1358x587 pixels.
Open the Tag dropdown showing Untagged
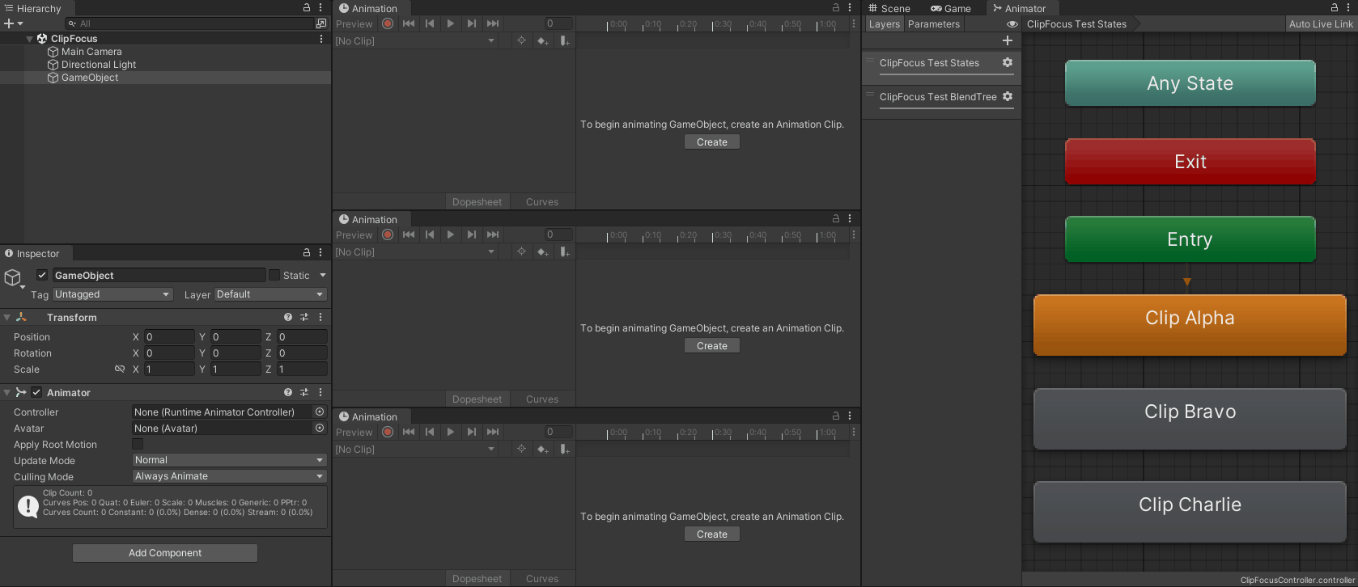pyautogui.click(x=112, y=294)
